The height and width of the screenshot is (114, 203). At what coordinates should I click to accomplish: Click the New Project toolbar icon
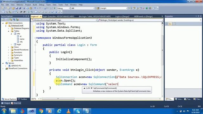(x=3, y=8)
